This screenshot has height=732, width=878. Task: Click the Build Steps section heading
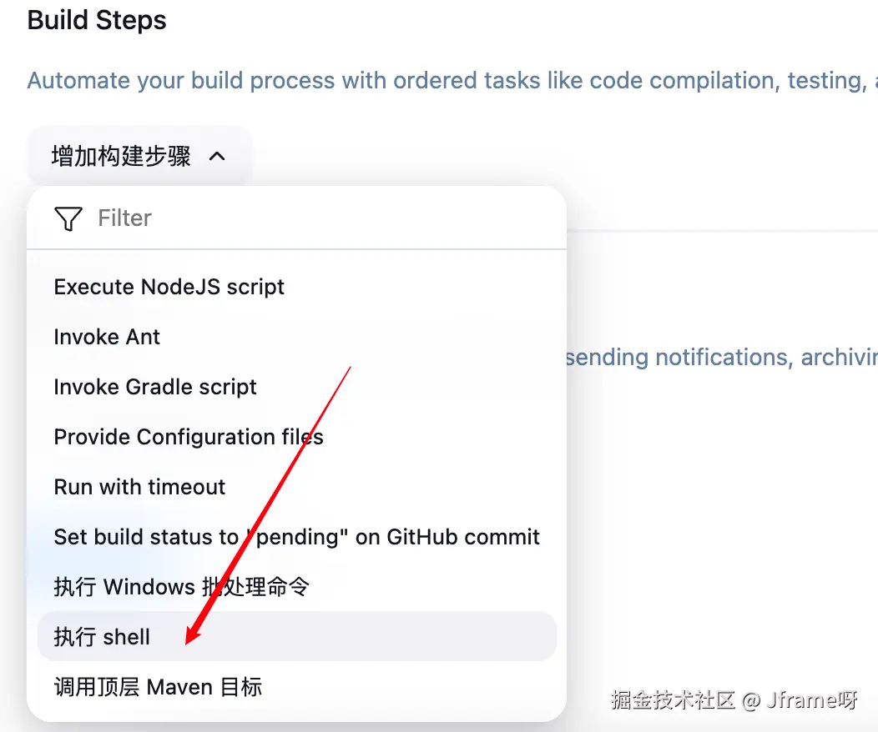[97, 20]
